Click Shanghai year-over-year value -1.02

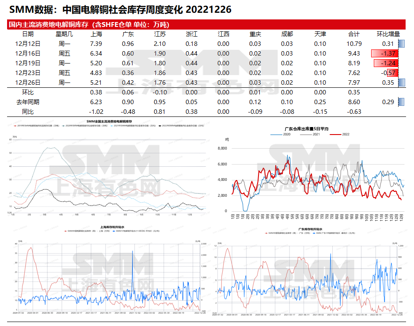pos(96,112)
